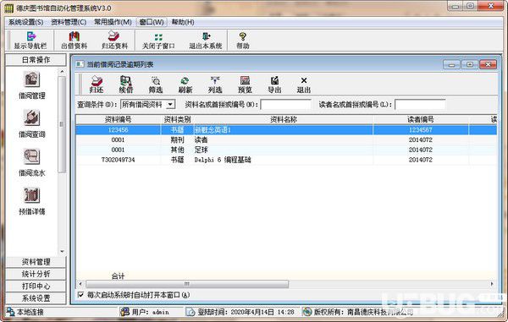Click reader number 1234567 cell
Image resolution: width=508 pixels, height=322 pixels.
[421, 130]
